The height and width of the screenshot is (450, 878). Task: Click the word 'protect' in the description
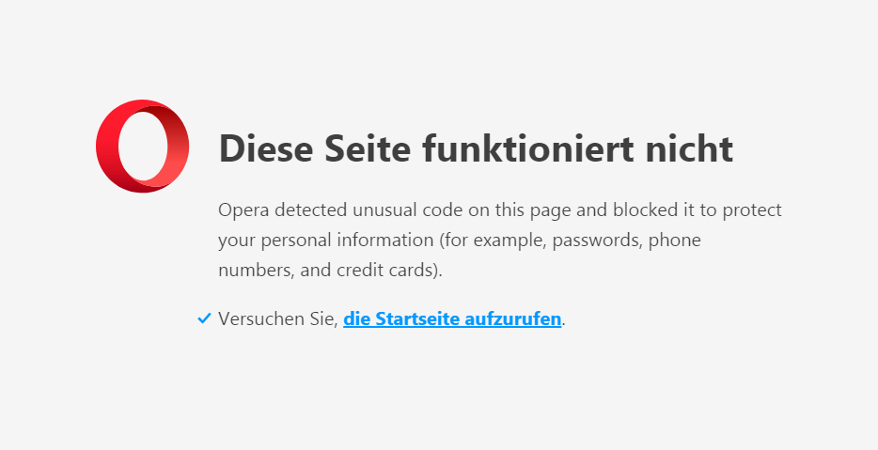pos(752,209)
